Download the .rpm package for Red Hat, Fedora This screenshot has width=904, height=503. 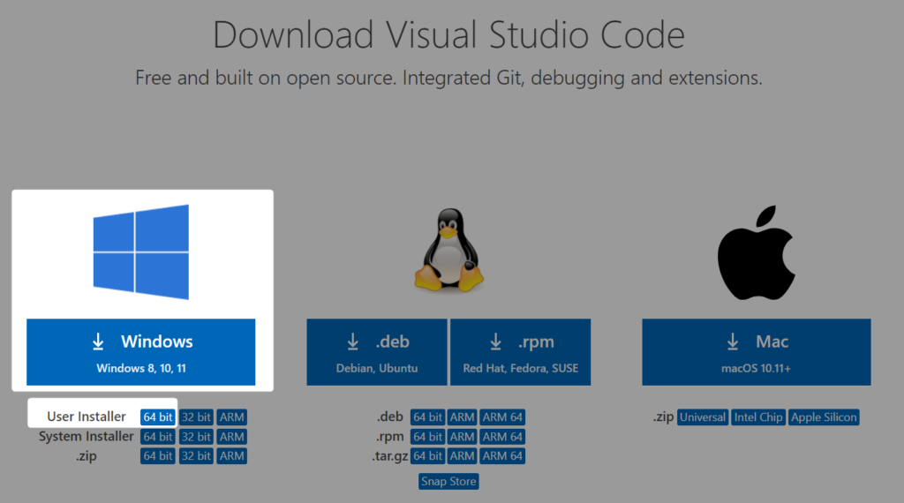coord(520,352)
